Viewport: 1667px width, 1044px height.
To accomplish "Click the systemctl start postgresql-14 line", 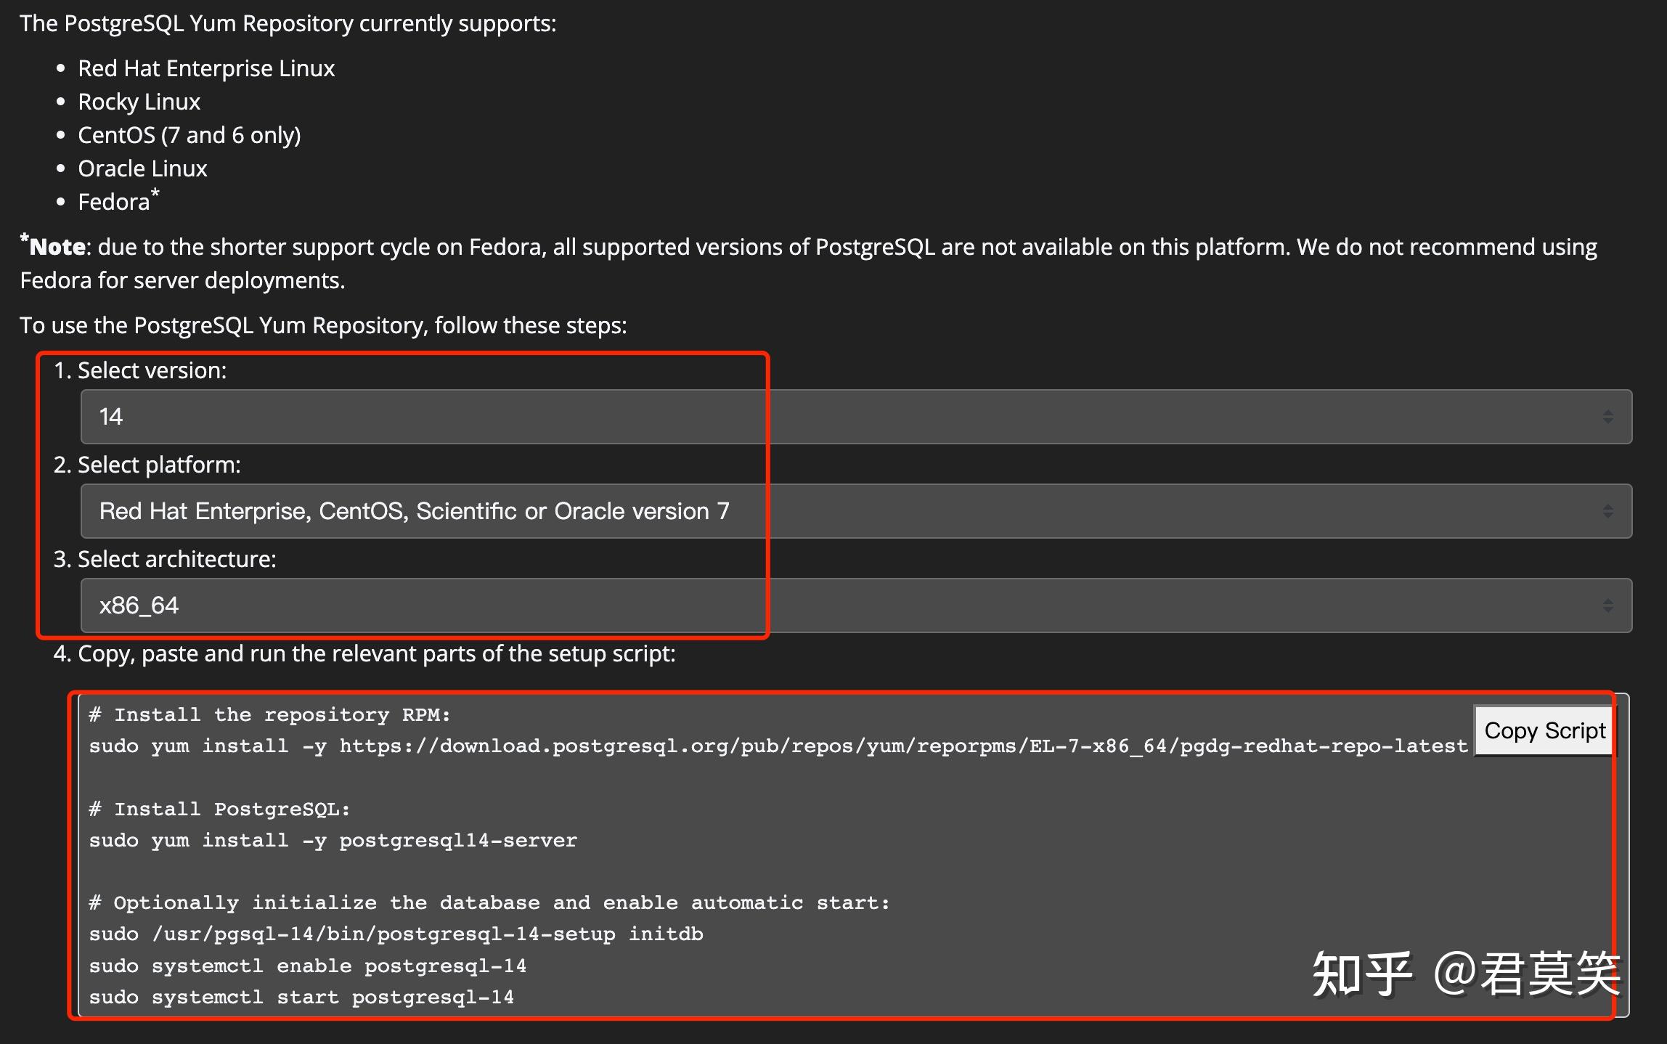I will (301, 997).
